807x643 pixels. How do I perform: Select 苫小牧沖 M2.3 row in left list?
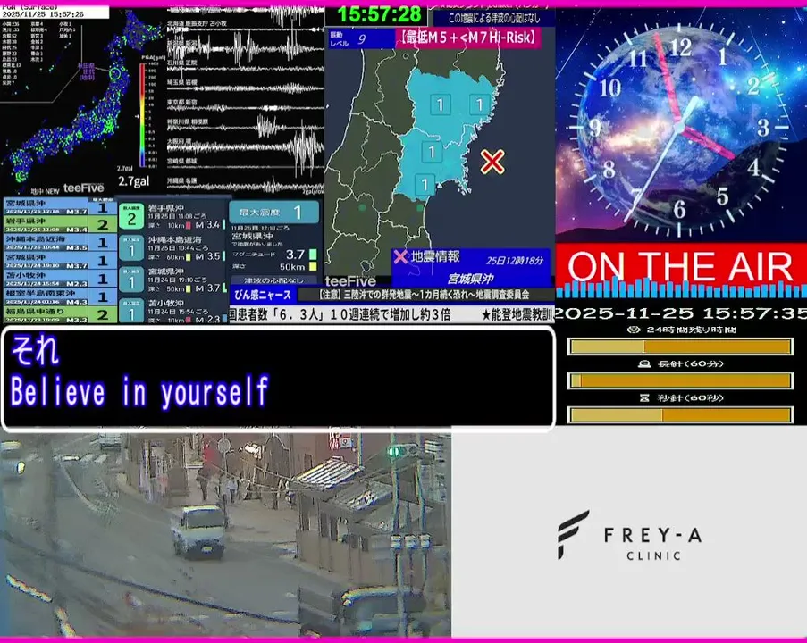(x=60, y=279)
